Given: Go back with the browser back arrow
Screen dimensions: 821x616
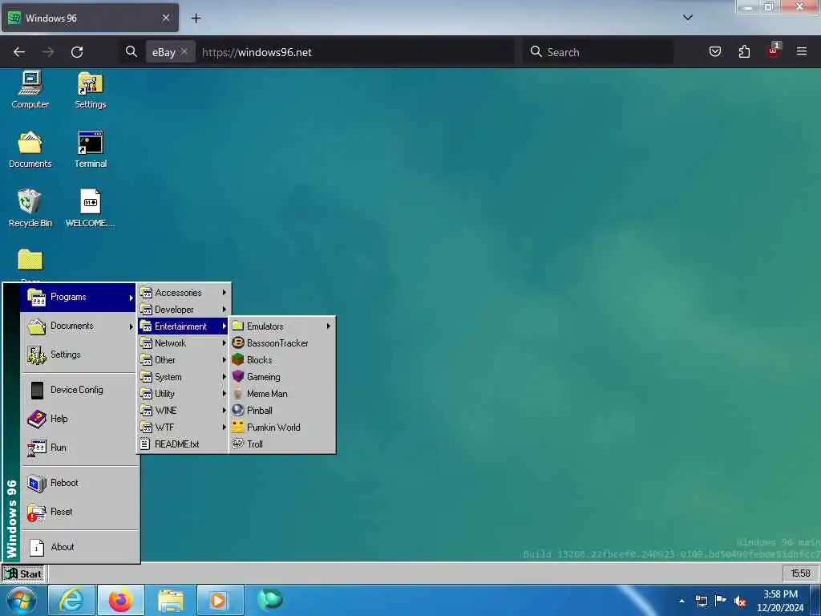Looking at the screenshot, I should click(x=19, y=52).
